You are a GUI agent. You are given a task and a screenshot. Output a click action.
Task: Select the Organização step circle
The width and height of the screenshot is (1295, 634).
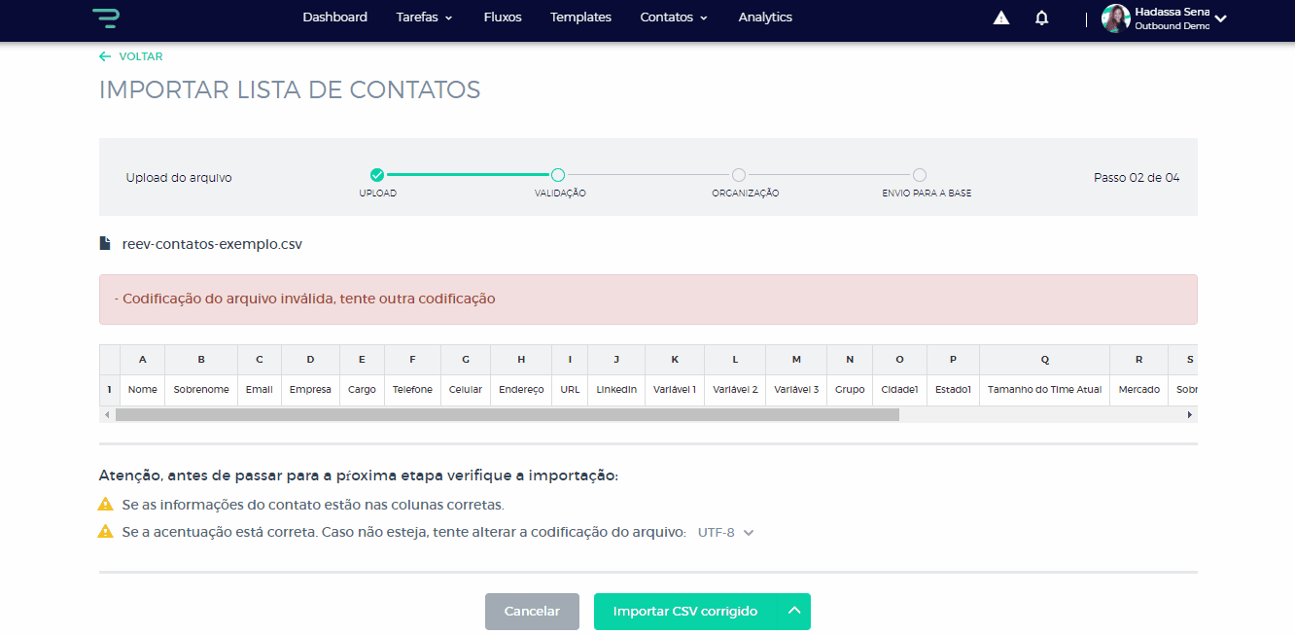[x=739, y=175]
